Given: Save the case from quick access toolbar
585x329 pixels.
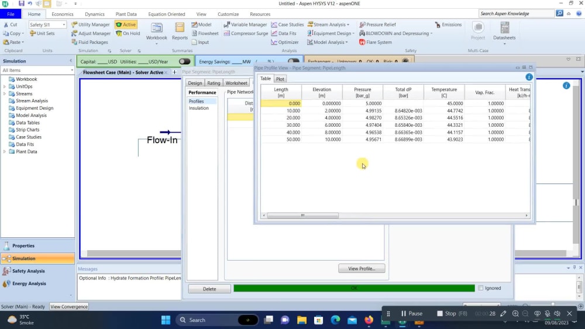Looking at the screenshot, I should (21, 4).
